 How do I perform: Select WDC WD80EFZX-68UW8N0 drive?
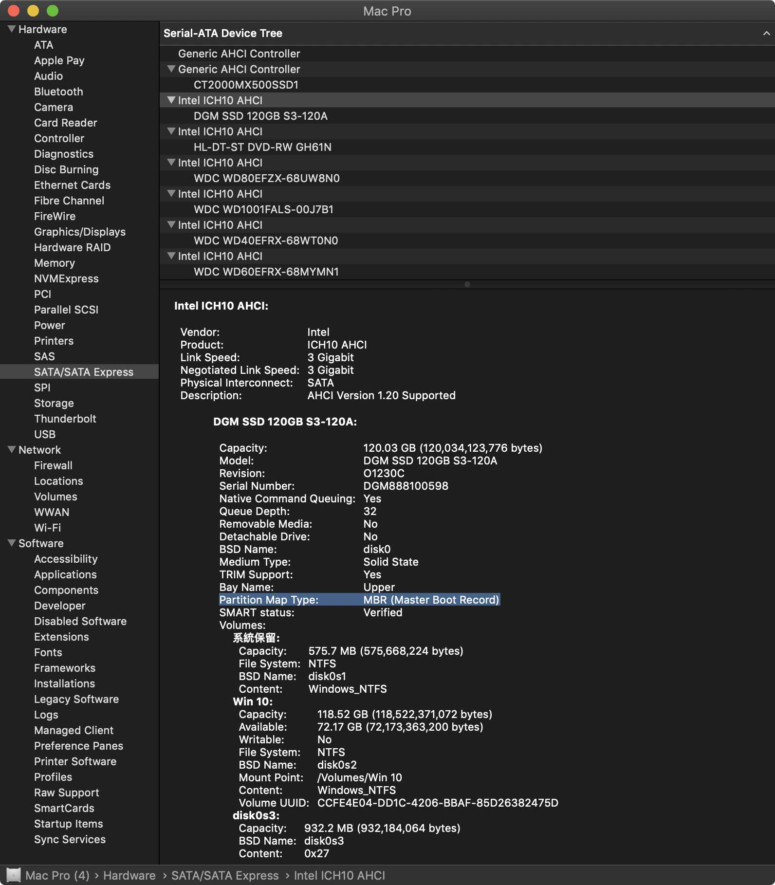467,178
